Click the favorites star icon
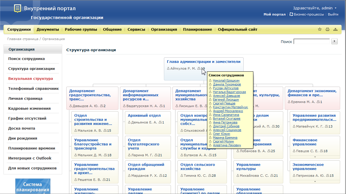Image resolution: width=346 pixels, height=194 pixels. pos(320,29)
